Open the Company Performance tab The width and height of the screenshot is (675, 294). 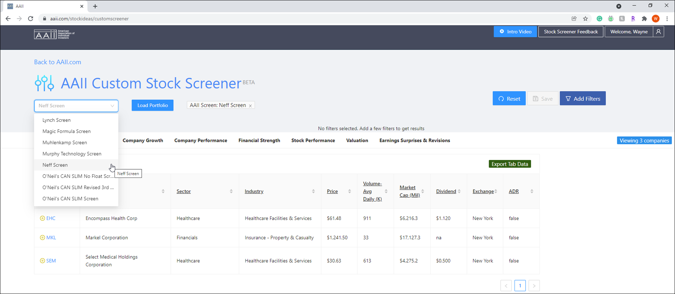point(201,141)
